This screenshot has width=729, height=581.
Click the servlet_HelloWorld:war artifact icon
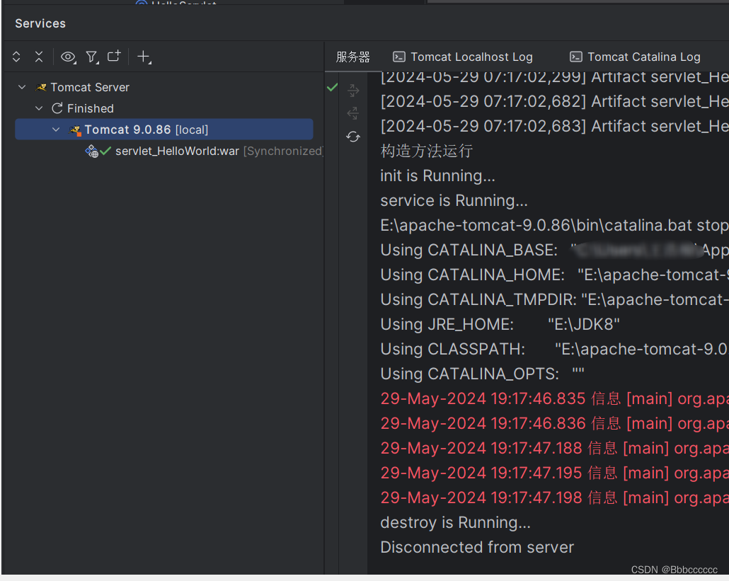click(x=91, y=151)
